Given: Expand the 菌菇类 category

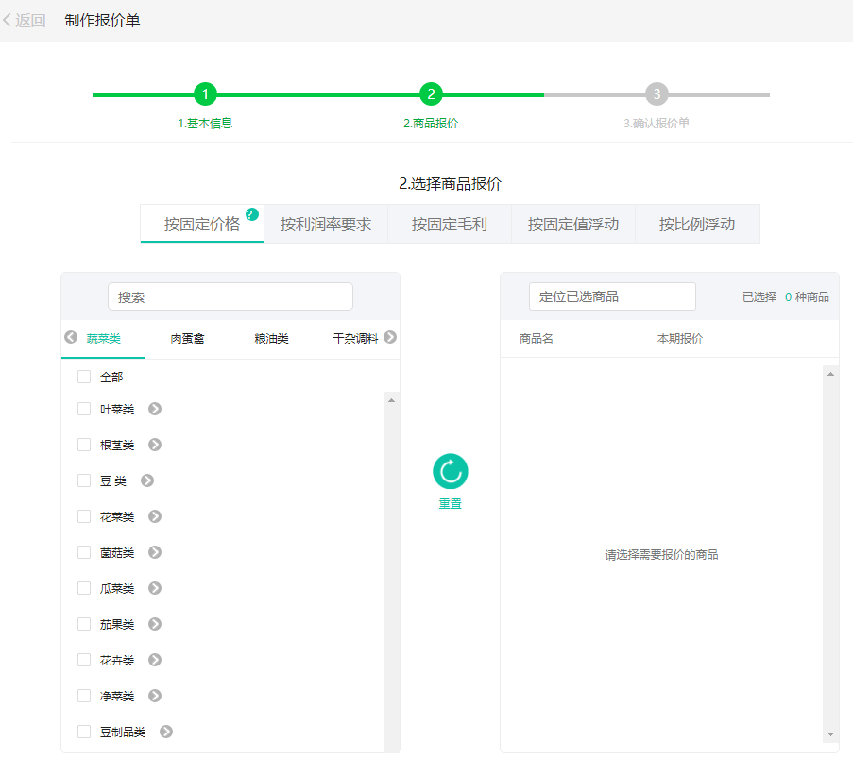Looking at the screenshot, I should (x=154, y=552).
